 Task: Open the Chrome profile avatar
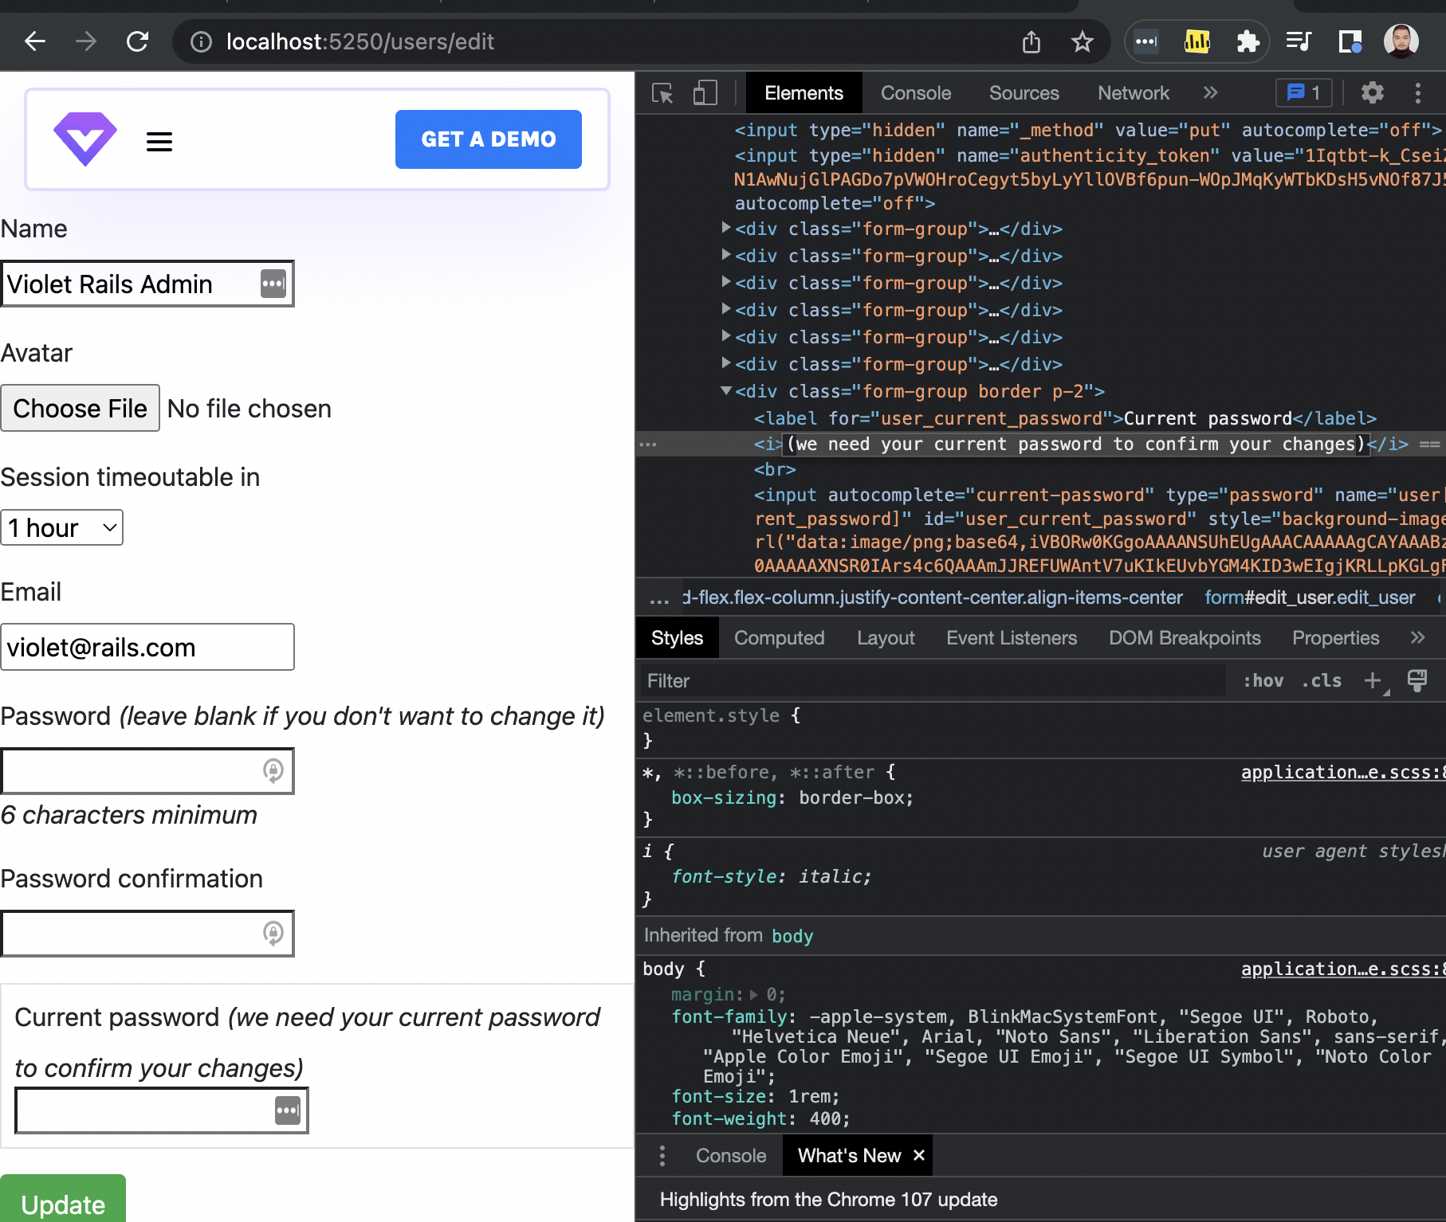pos(1401,41)
